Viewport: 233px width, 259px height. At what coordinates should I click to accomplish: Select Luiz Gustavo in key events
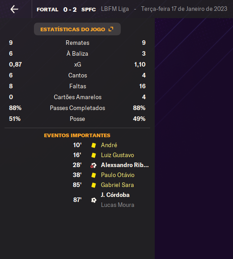118,155
